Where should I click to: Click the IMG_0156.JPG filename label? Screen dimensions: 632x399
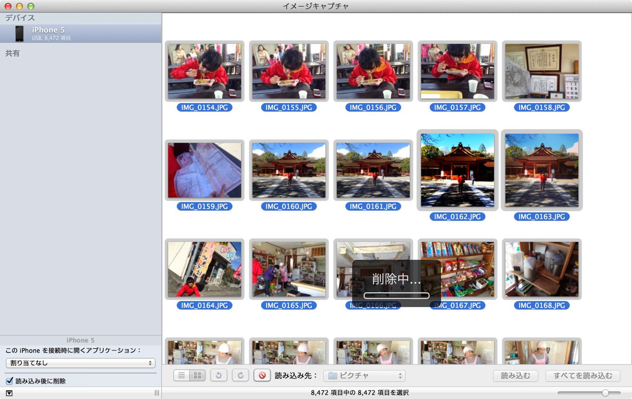(373, 108)
